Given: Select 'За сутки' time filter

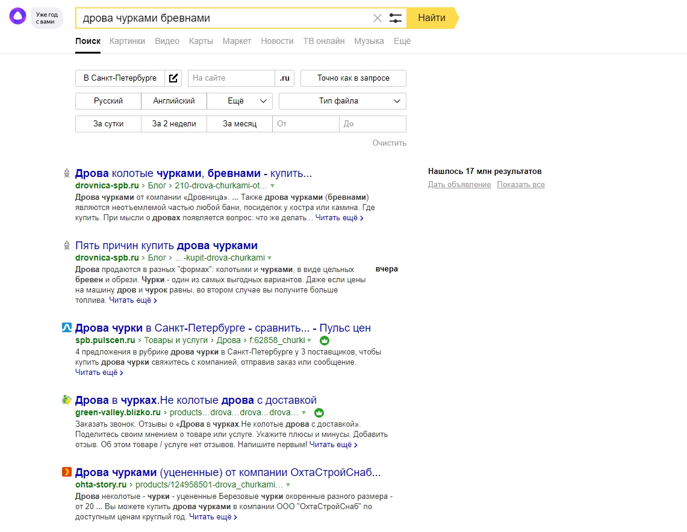Looking at the screenshot, I should click(x=108, y=123).
